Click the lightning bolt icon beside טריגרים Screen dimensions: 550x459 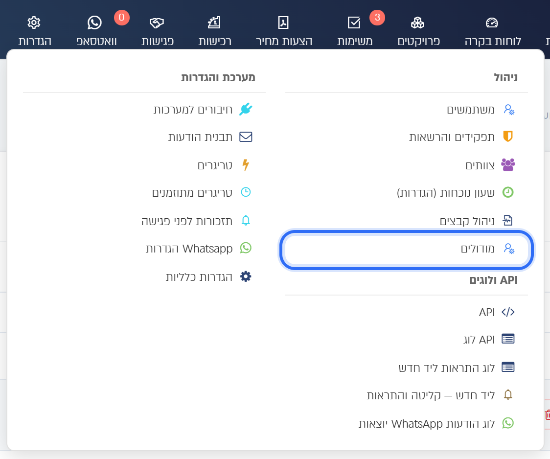[246, 165]
